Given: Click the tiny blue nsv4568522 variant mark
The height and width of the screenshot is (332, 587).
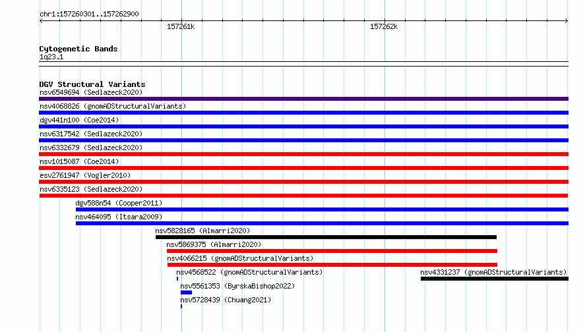Looking at the screenshot, I should click(x=177, y=279).
